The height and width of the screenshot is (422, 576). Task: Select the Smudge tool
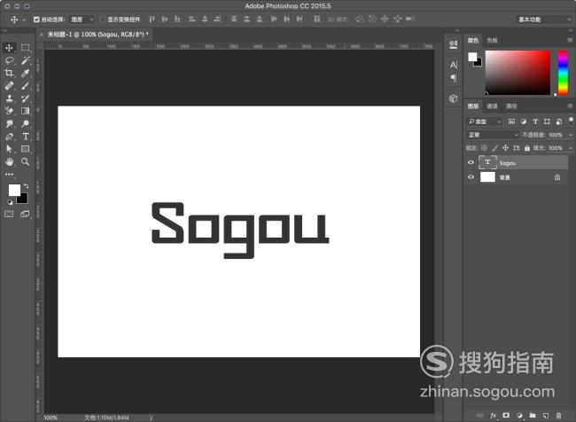click(x=9, y=123)
